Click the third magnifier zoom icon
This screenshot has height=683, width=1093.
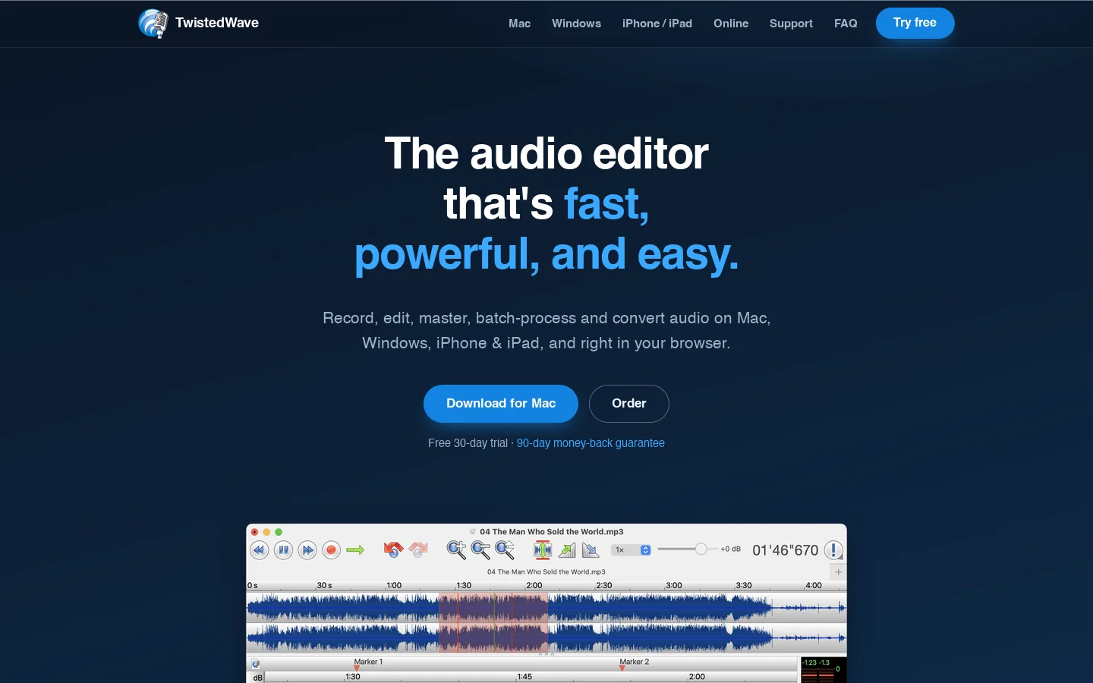[x=505, y=549]
